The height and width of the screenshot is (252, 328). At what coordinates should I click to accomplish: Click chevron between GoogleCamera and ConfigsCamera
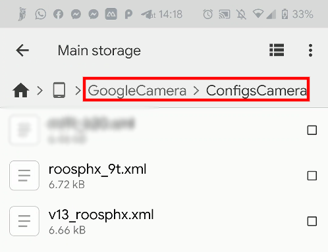(x=196, y=91)
